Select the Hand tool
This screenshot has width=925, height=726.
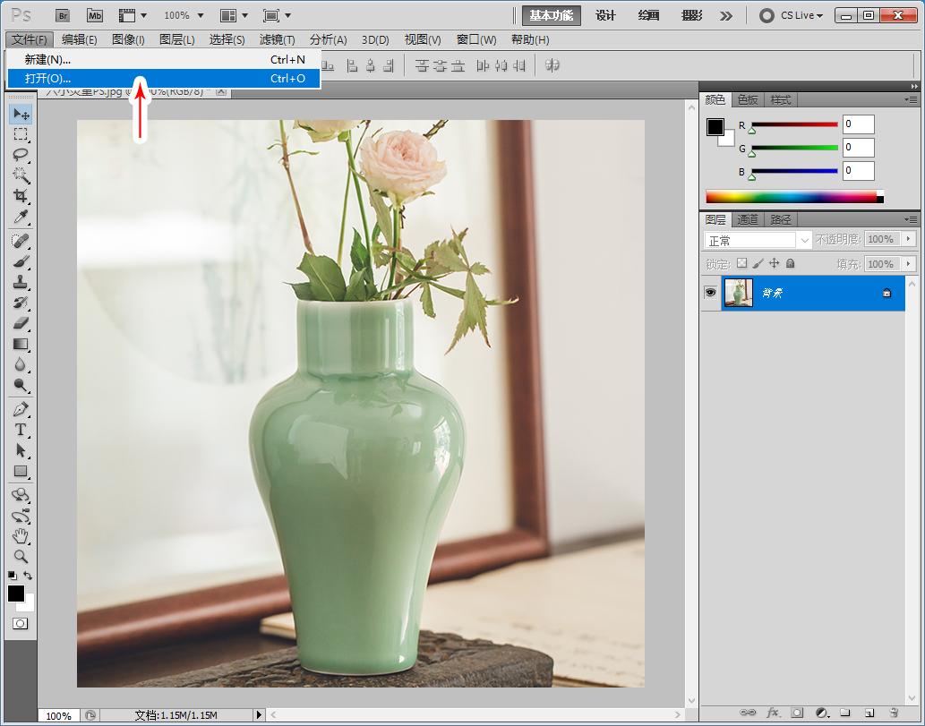21,536
